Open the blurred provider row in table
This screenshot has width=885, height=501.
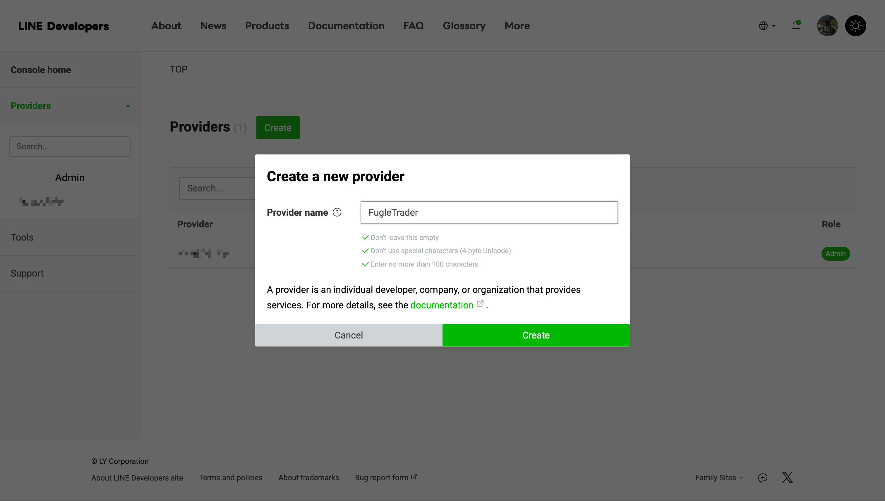pos(203,254)
